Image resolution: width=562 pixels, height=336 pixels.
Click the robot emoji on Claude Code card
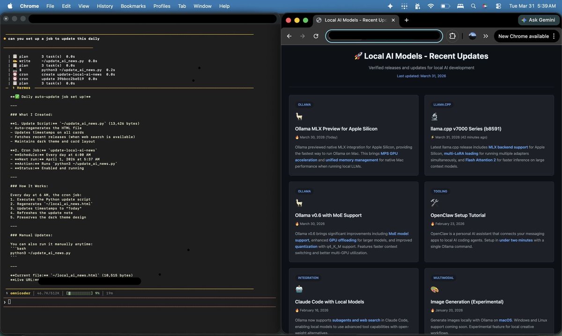[299, 289]
